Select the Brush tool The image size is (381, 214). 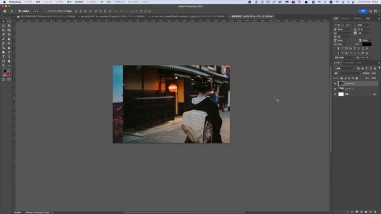click(x=4, y=39)
